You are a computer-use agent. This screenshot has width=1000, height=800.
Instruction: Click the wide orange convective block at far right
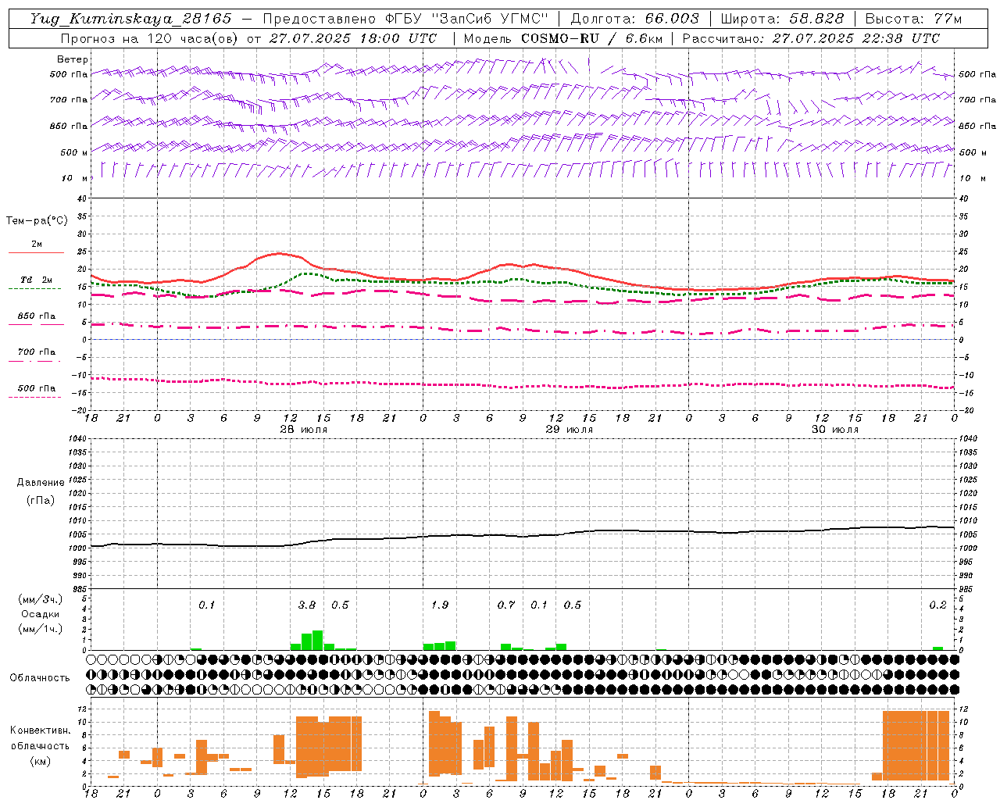pos(916,745)
